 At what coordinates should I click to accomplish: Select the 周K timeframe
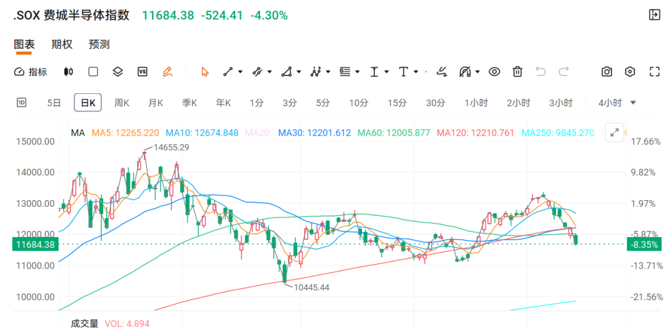tap(122, 103)
